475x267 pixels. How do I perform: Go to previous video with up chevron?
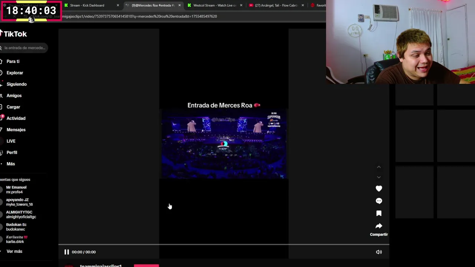379,167
